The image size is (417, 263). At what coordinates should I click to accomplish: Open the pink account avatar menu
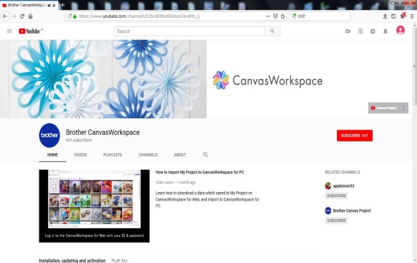point(400,30)
